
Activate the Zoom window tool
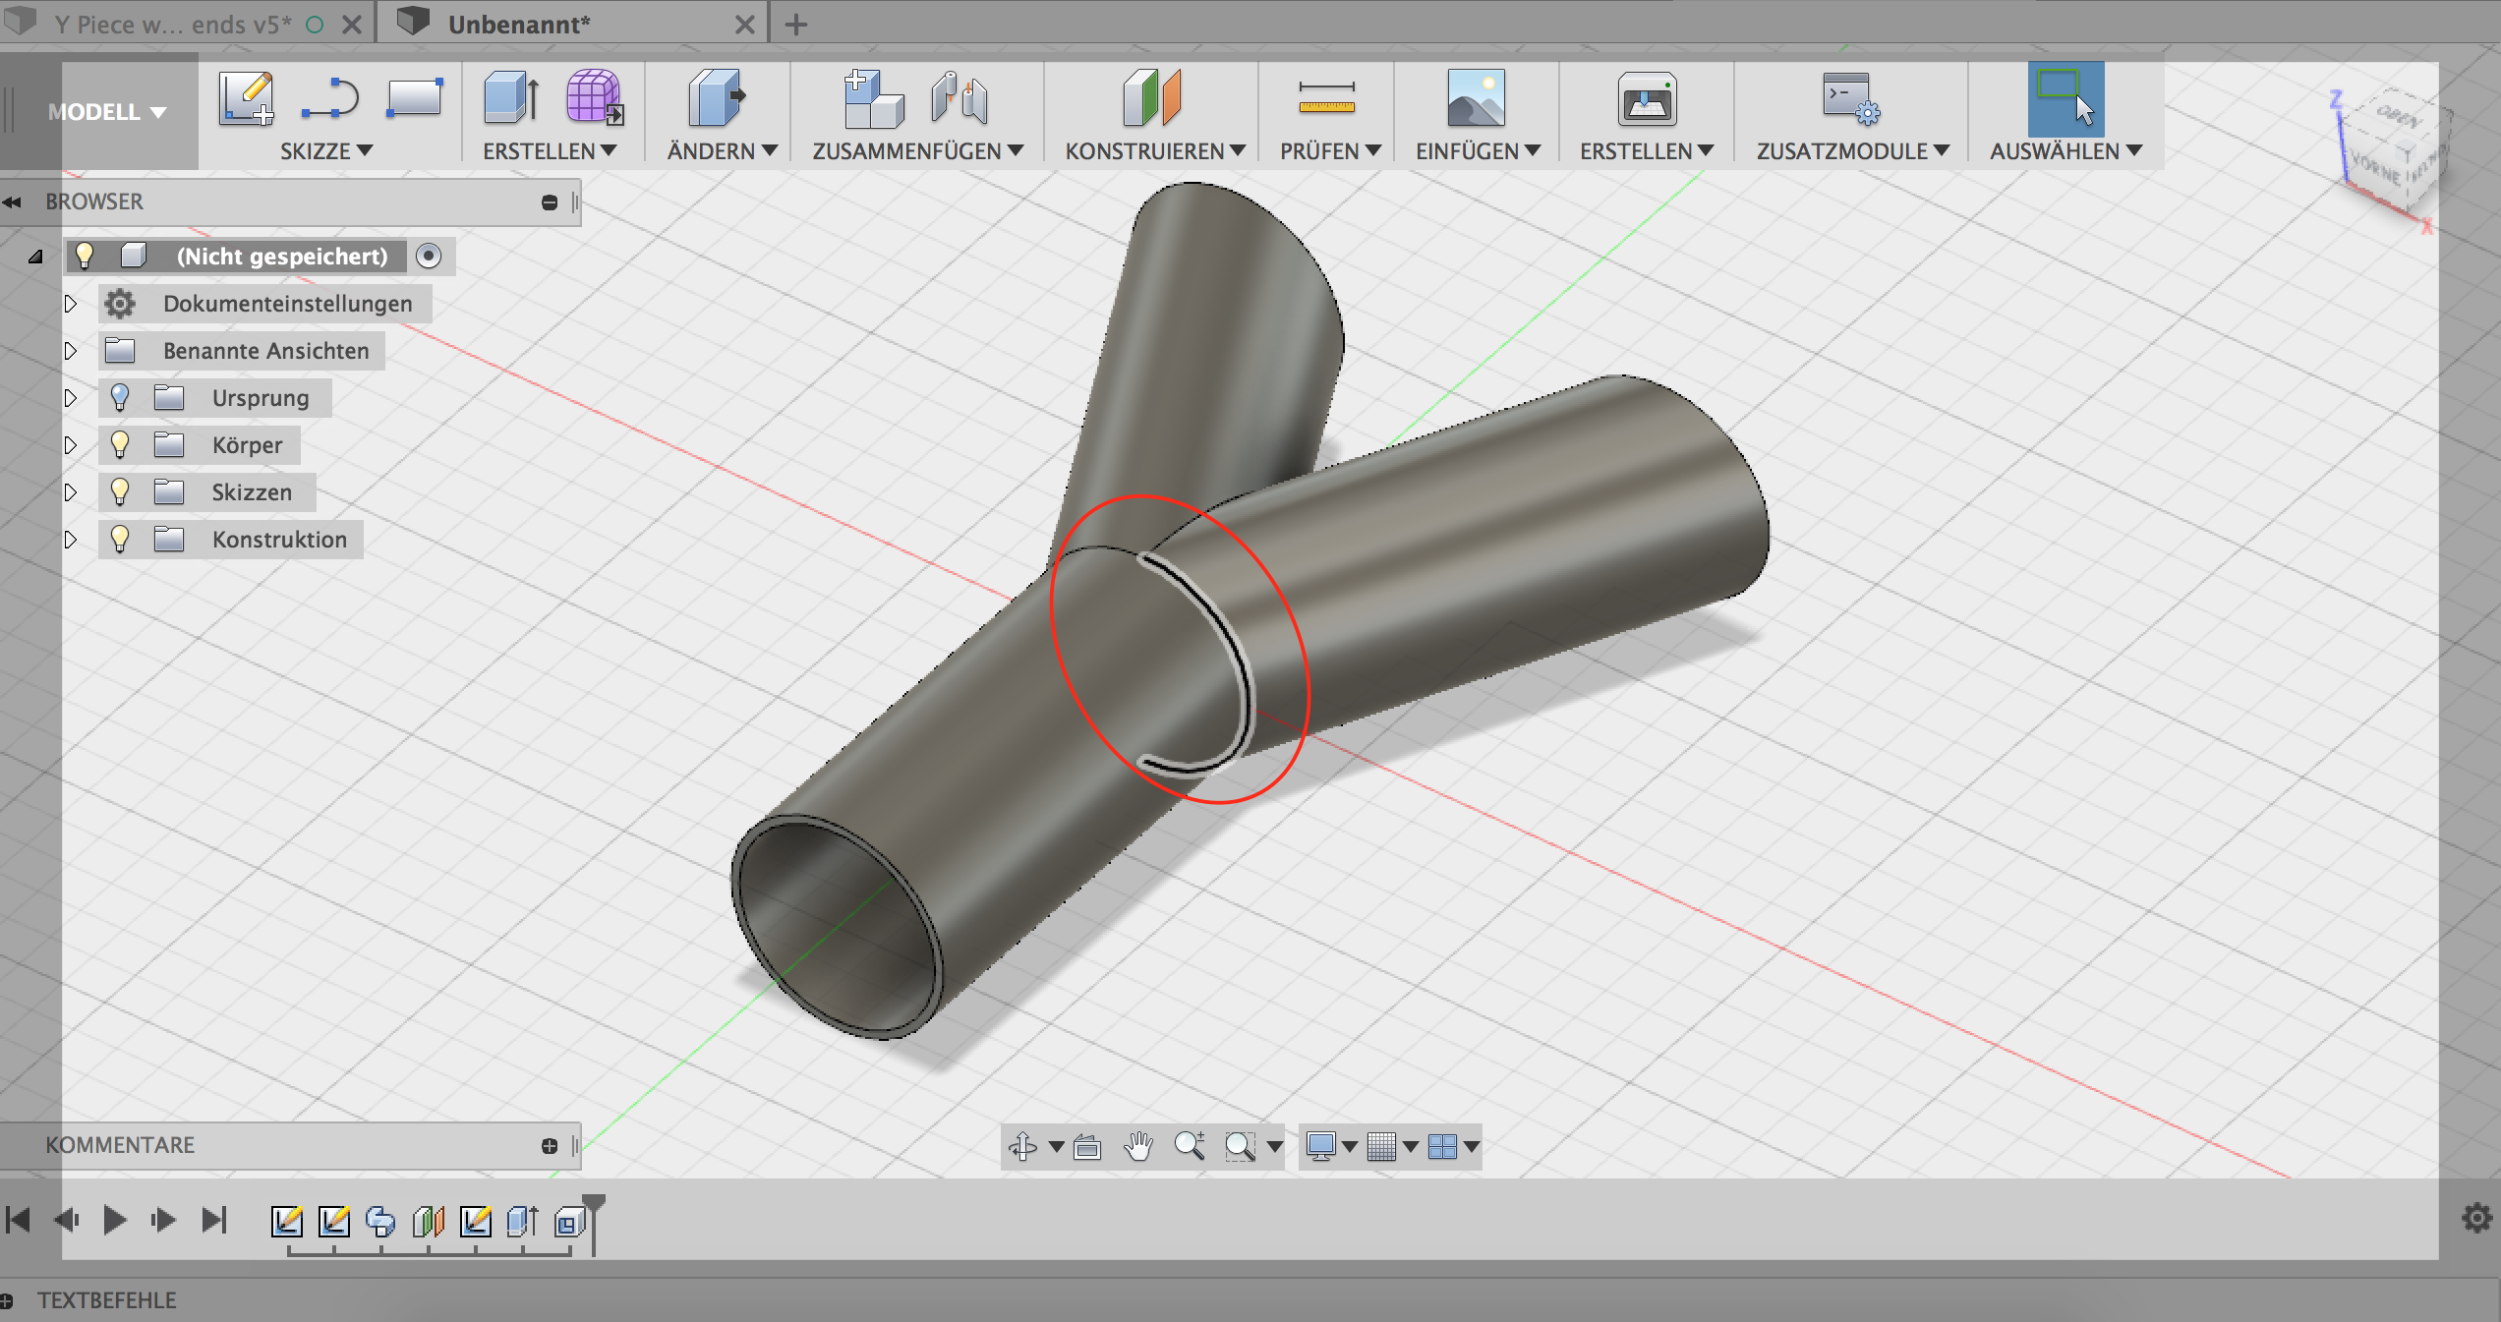coord(1242,1145)
